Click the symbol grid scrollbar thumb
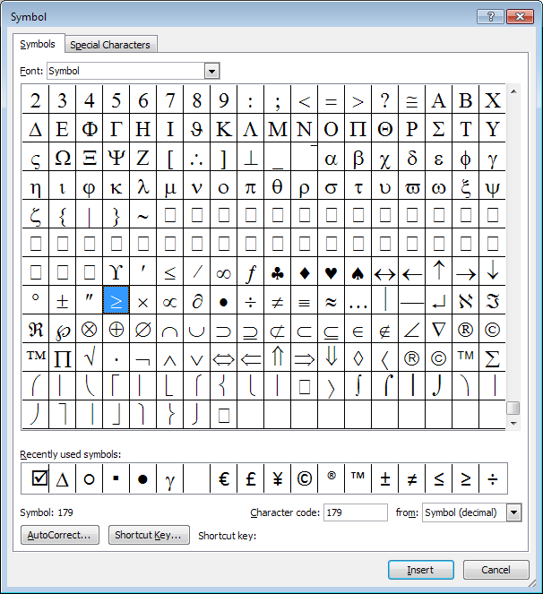Viewport: 543px width, 594px height. [513, 408]
